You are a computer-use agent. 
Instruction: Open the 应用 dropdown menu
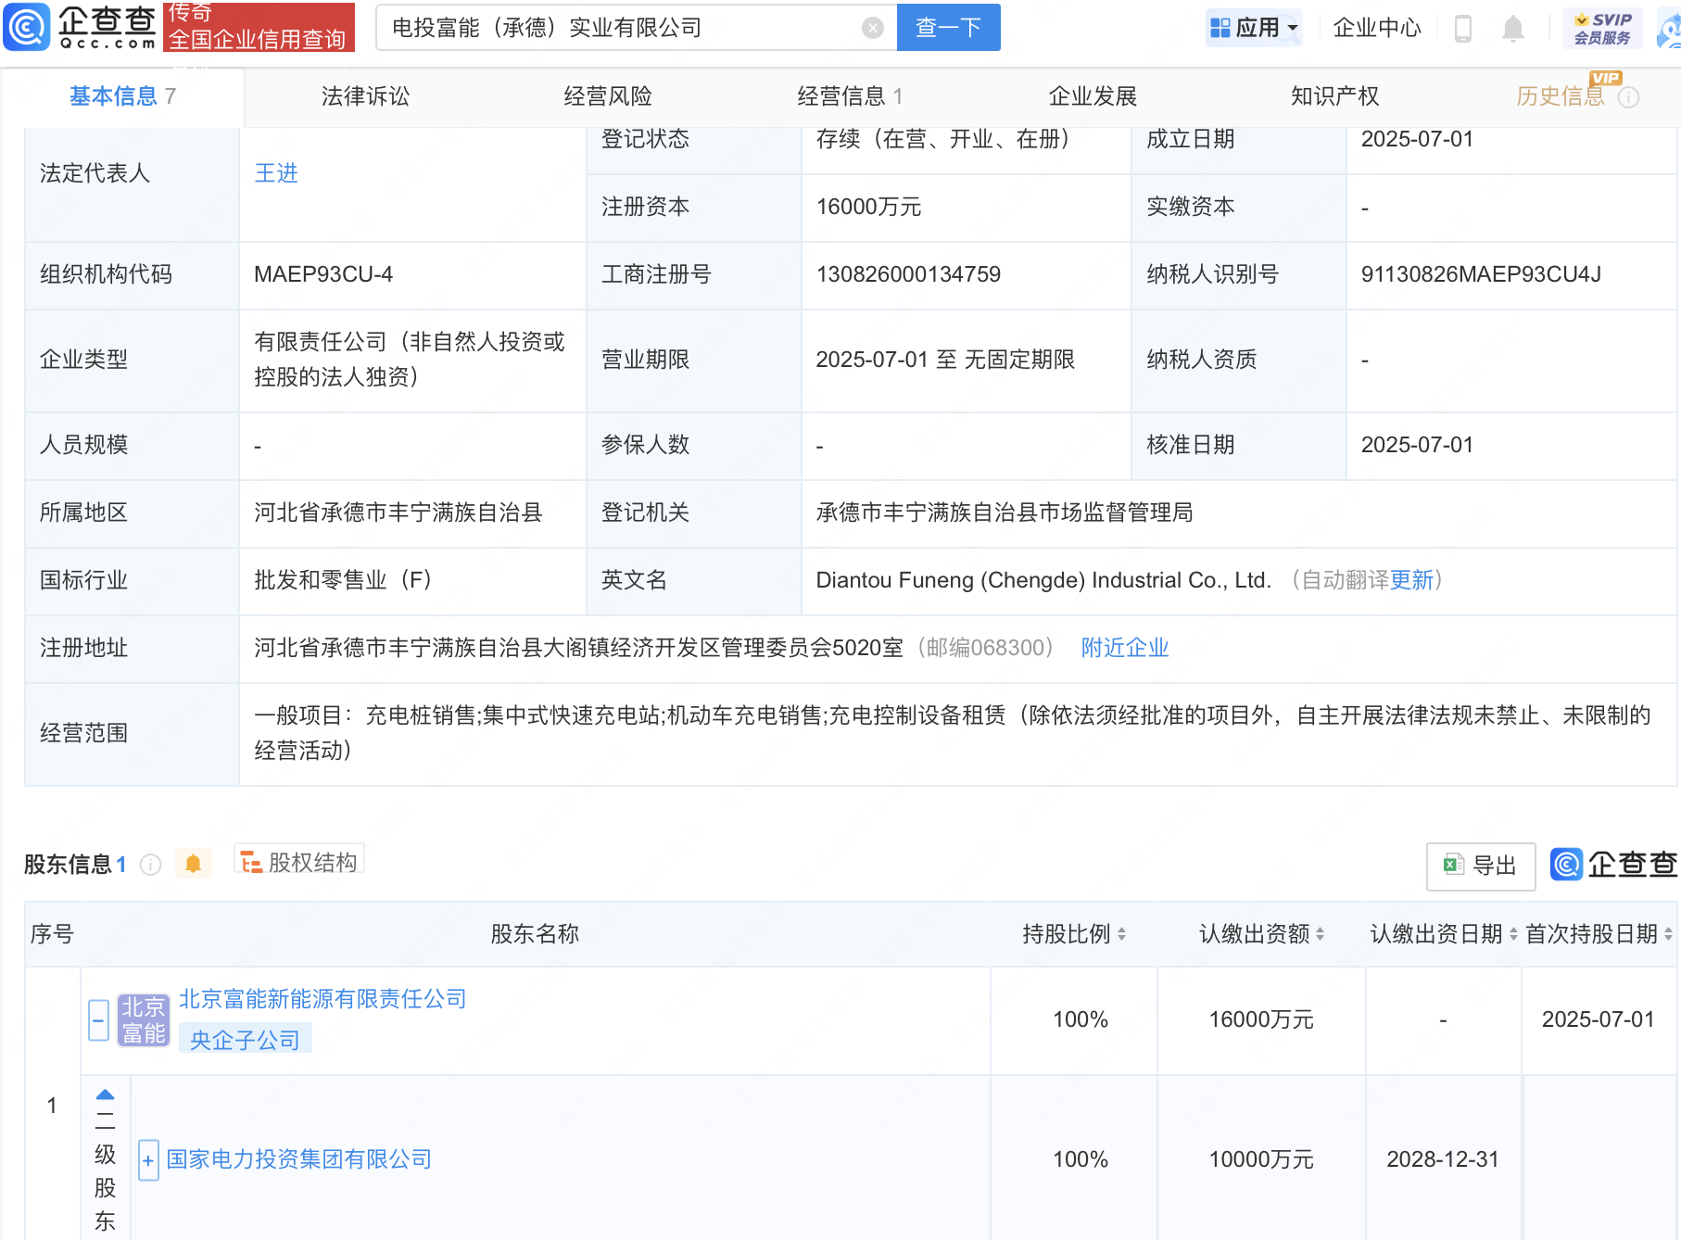coord(1254,28)
